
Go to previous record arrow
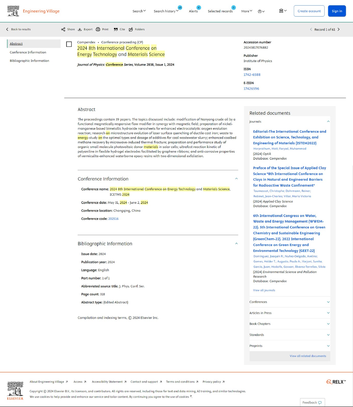(x=311, y=29)
